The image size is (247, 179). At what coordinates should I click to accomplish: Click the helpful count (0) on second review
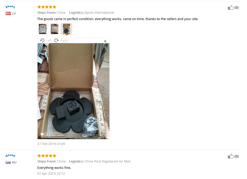point(236,156)
